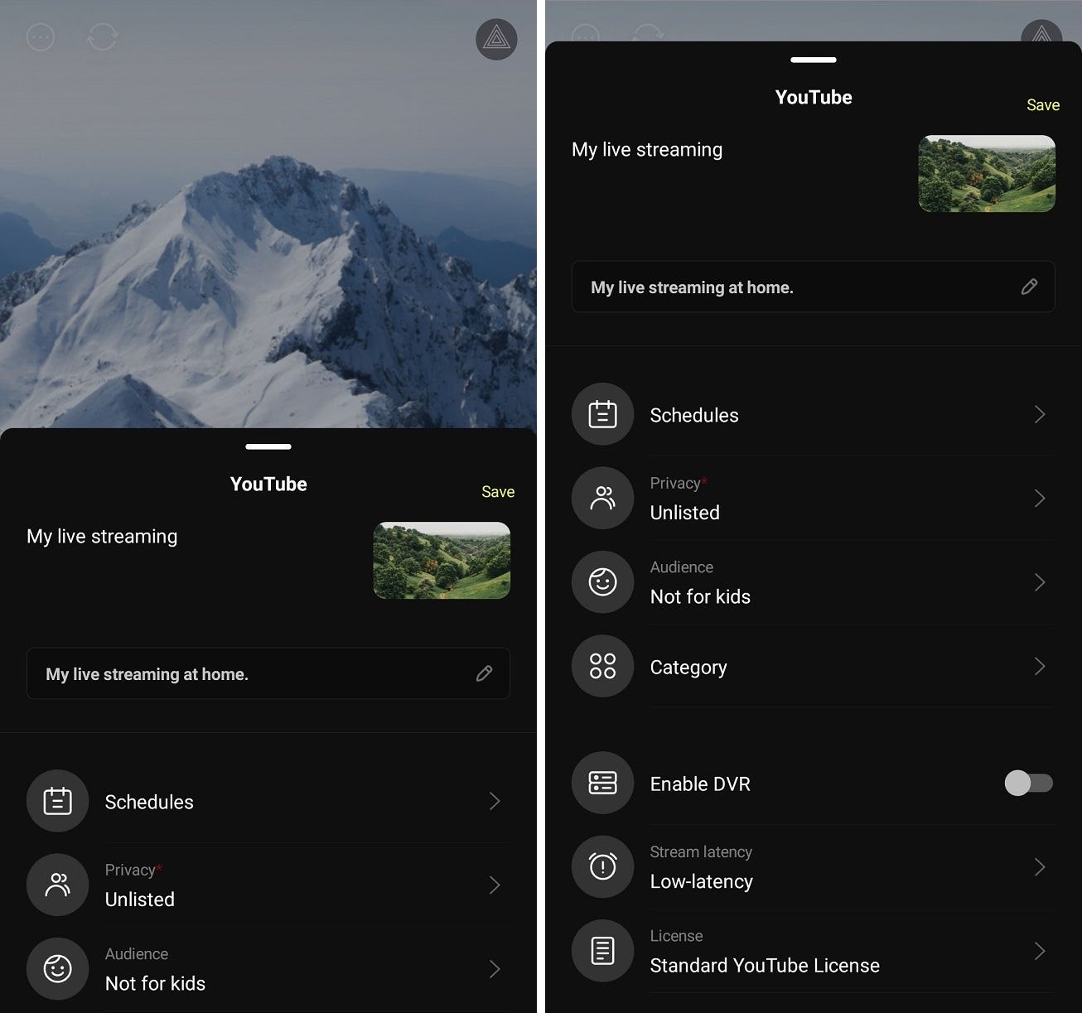Click the License document icon
The height and width of the screenshot is (1013, 1082).
click(x=602, y=951)
